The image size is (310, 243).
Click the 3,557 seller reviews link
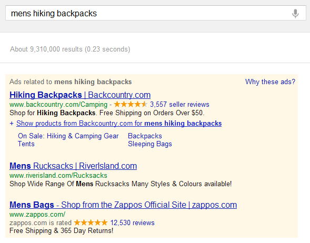point(179,104)
